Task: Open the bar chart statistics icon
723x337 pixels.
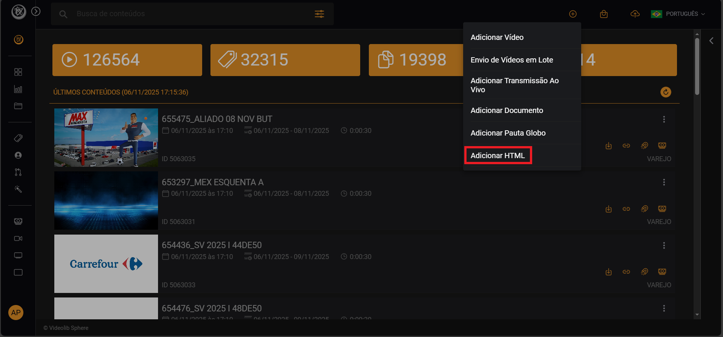Action: pos(18,89)
